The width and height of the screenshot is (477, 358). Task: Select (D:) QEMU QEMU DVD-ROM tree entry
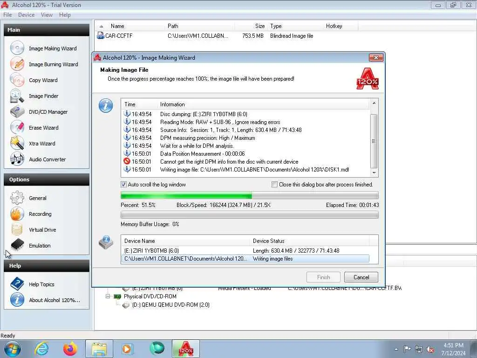tap(170, 305)
